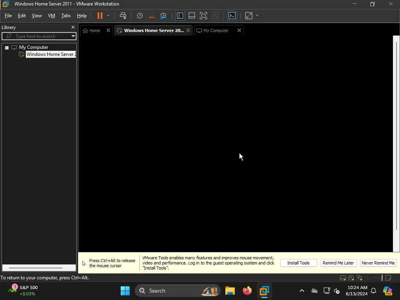
Task: Open the notifications bell icon
Action: tap(373, 291)
